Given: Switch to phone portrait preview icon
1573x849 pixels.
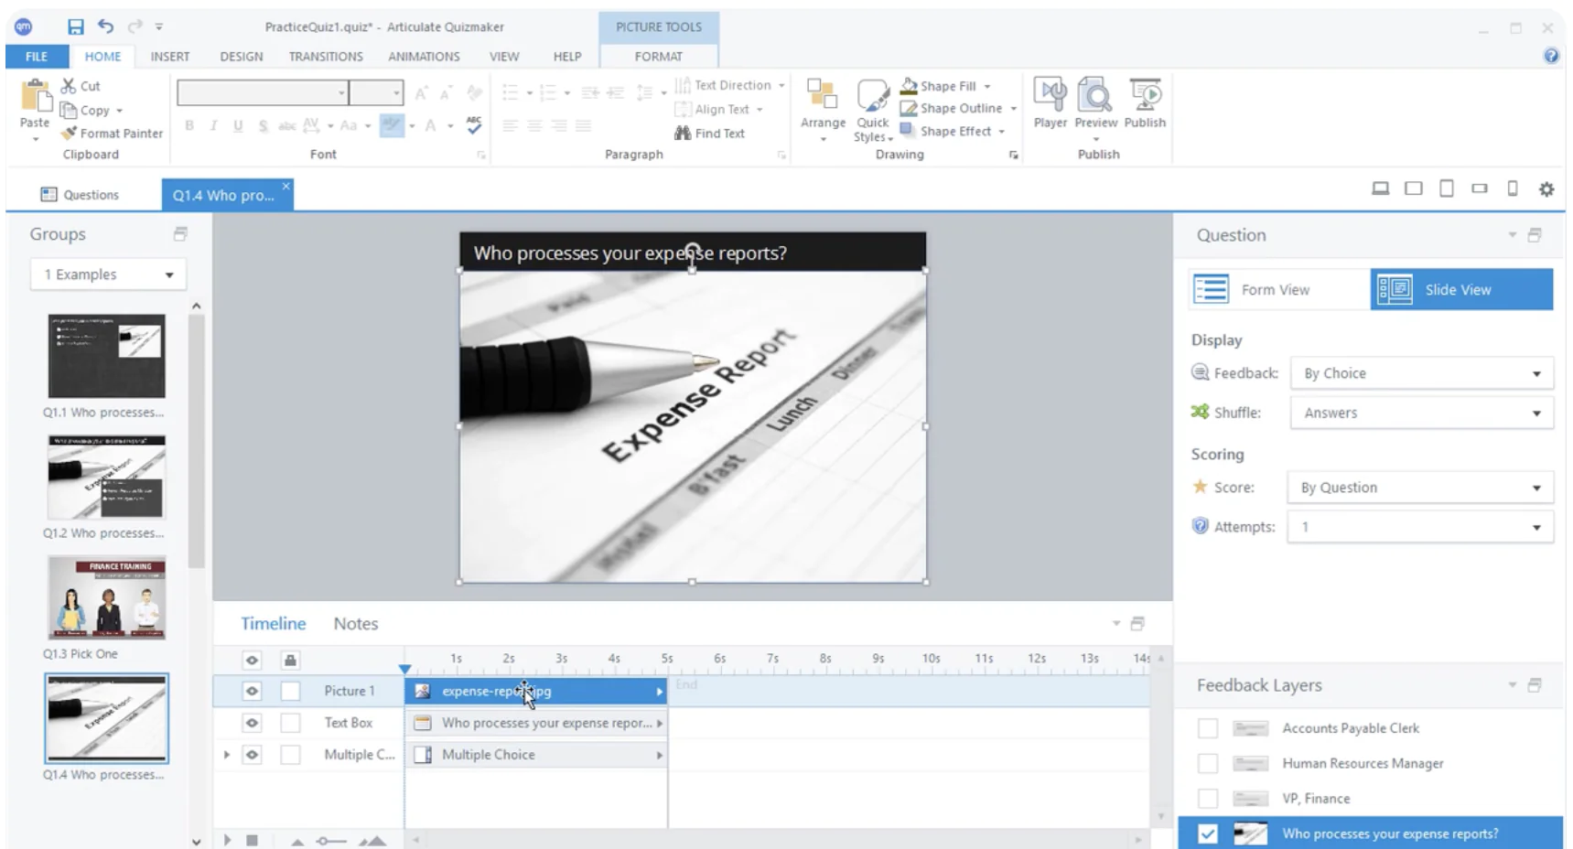Looking at the screenshot, I should 1513,188.
